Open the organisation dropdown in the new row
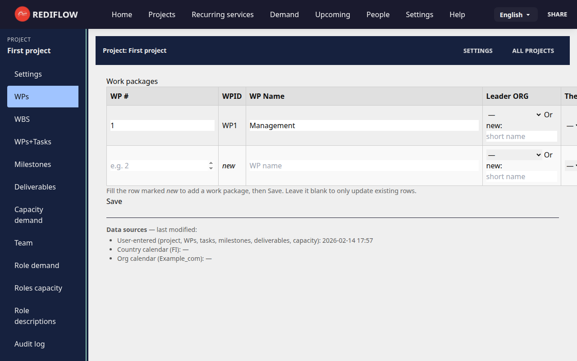 coord(513,155)
